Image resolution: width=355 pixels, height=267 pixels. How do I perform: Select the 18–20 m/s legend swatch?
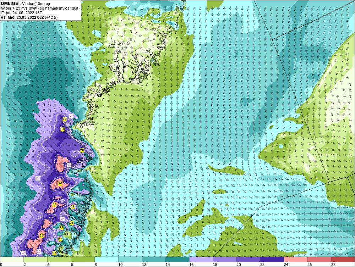tap(225, 259)
